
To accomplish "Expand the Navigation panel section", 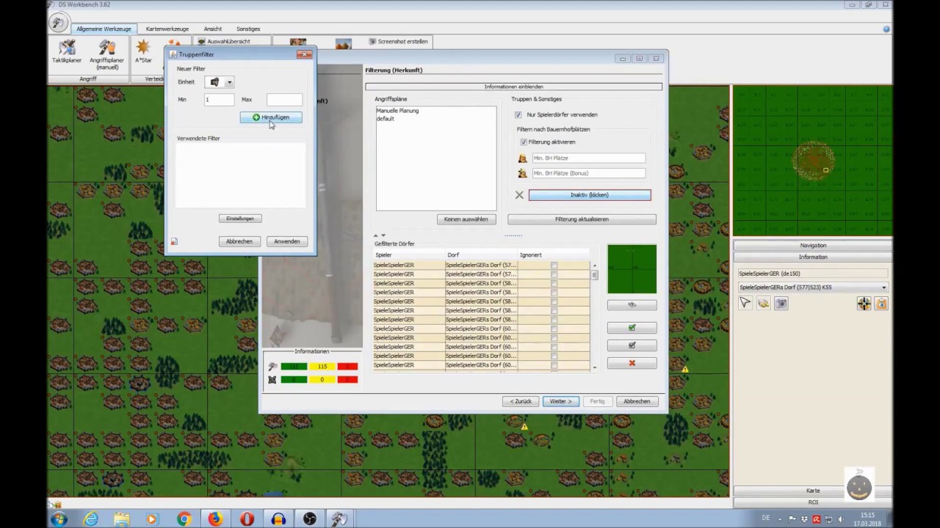I will tap(813, 245).
